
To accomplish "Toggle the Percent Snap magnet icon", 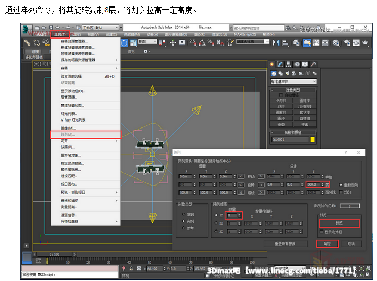I will (211, 43).
